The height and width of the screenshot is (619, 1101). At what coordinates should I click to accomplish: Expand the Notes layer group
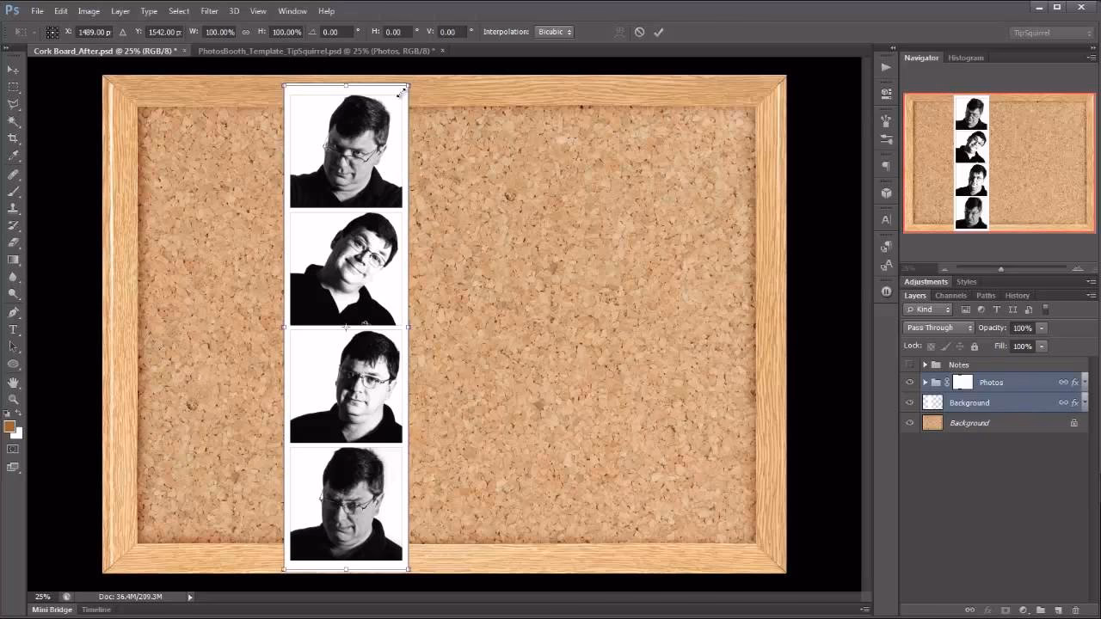pos(925,365)
